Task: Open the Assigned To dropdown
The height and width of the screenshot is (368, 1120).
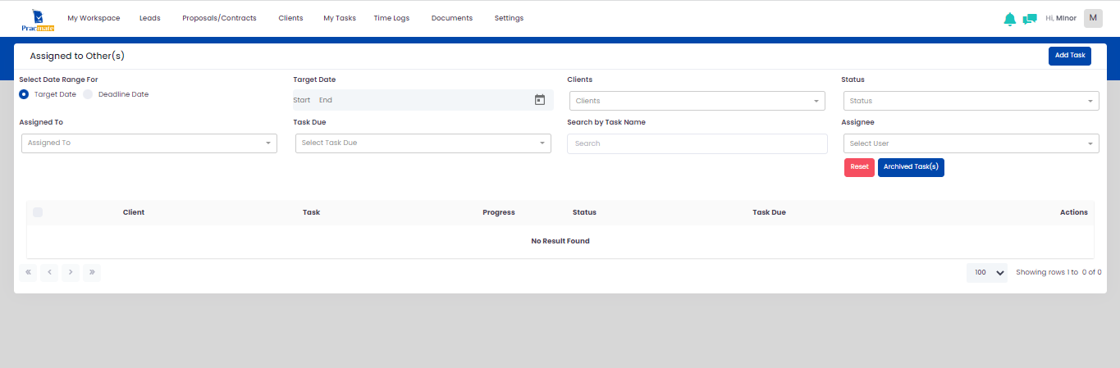Action: (149, 143)
